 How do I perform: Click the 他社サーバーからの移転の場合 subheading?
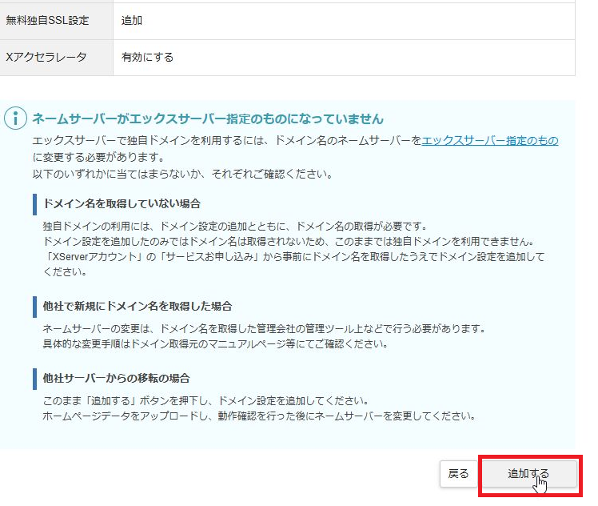(x=116, y=379)
